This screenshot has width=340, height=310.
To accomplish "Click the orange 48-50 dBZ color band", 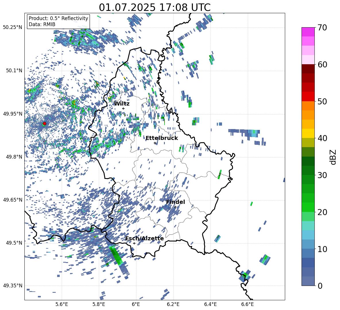I will (x=308, y=106).
